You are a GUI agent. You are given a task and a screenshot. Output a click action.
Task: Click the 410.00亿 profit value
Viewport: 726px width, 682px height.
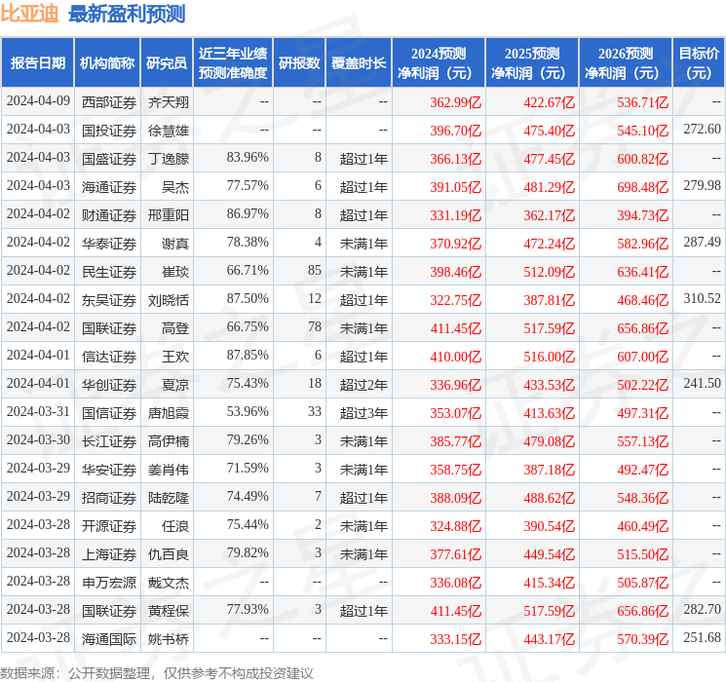456,357
